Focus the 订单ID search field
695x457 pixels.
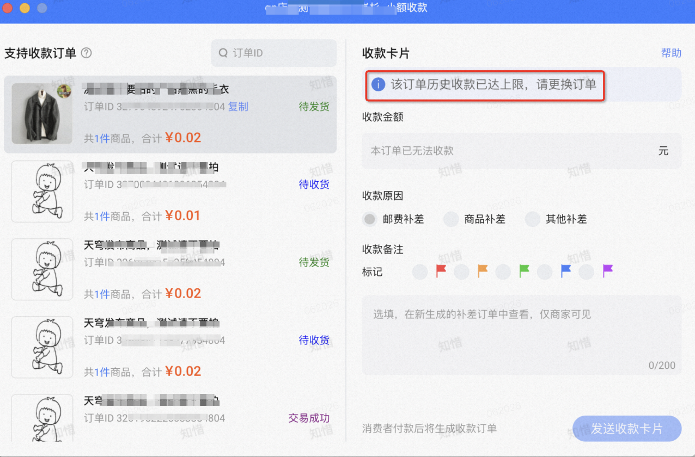(x=274, y=53)
